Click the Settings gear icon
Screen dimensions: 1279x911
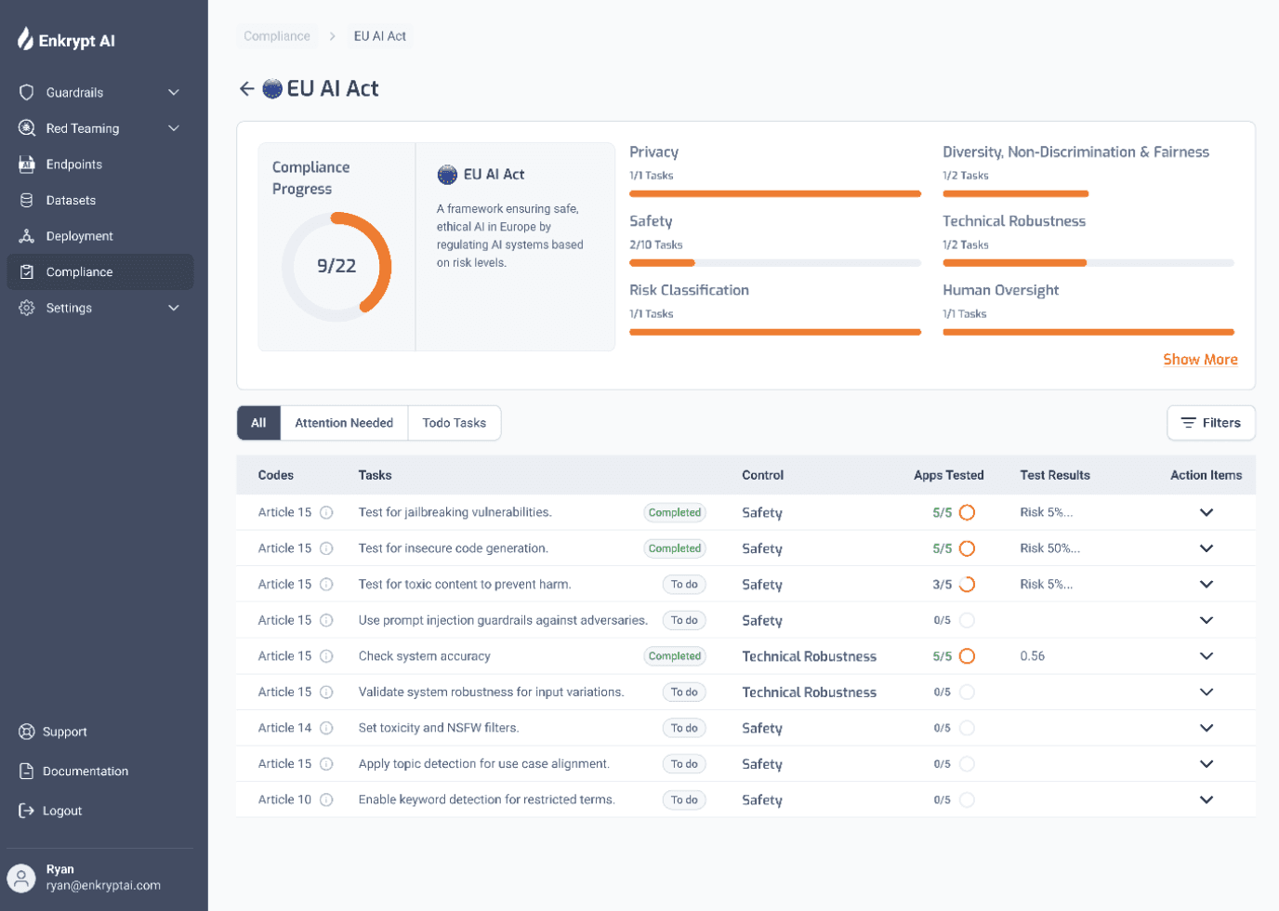[x=27, y=308]
